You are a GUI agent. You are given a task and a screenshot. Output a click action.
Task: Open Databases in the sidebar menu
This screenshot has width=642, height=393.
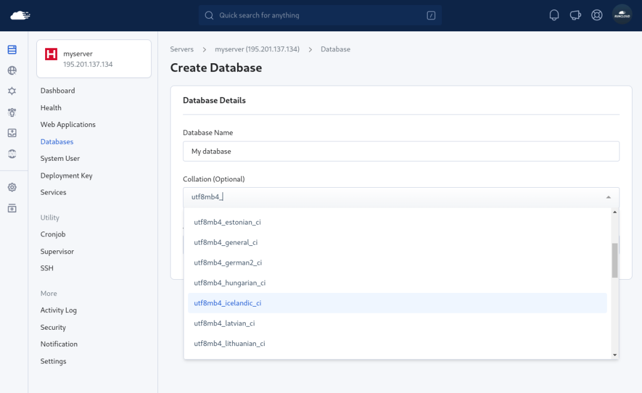(56, 141)
